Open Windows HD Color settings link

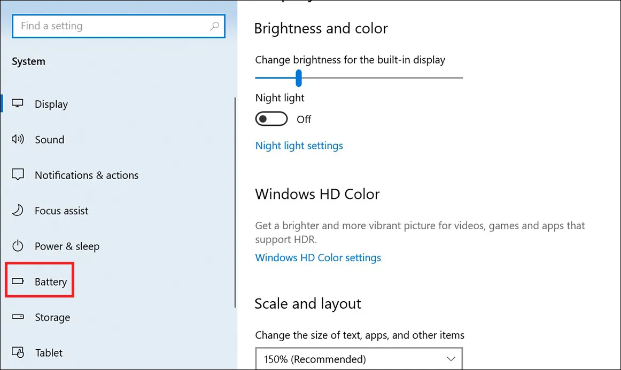[318, 258]
